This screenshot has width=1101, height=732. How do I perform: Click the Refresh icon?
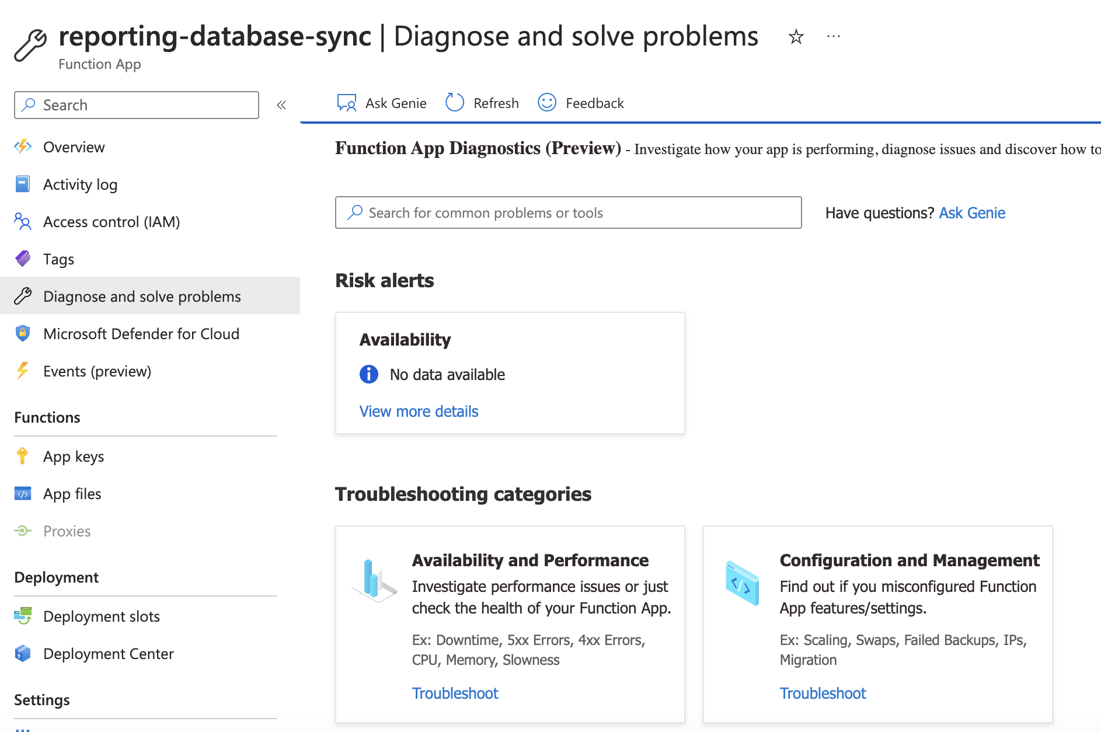point(454,102)
